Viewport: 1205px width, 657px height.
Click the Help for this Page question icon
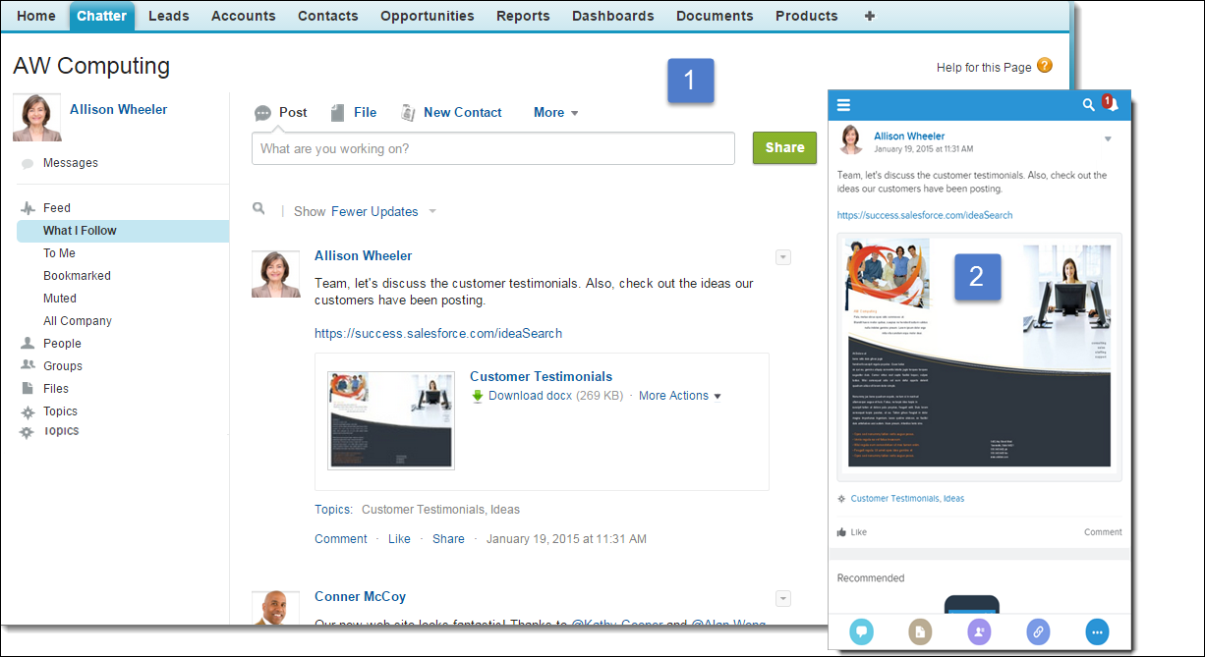coord(1045,66)
